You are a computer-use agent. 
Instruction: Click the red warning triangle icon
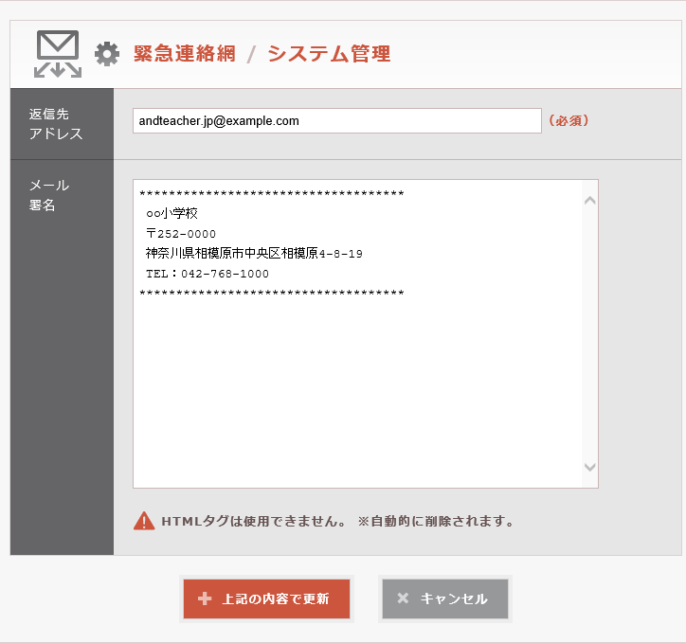144,521
